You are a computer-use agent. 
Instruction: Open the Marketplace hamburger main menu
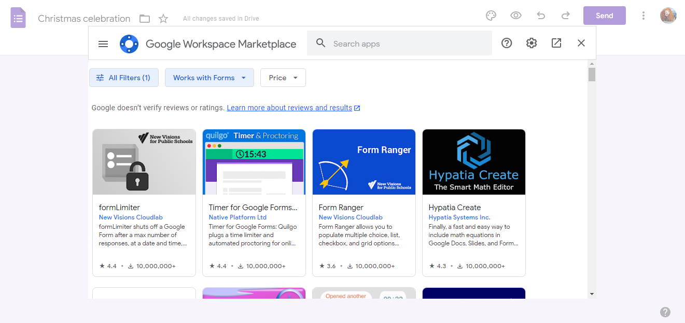[x=103, y=44]
